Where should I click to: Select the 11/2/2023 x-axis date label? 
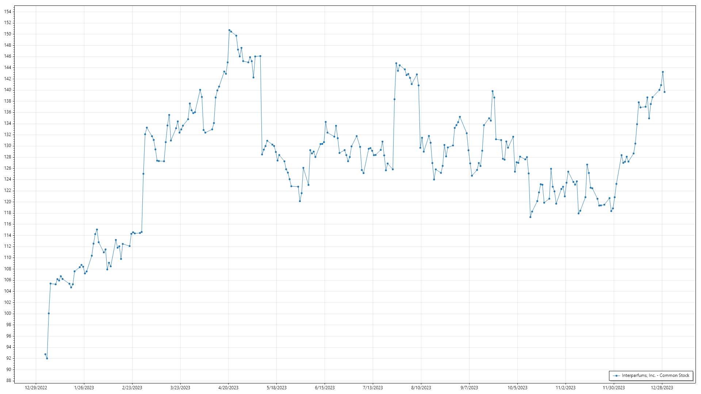566,388
